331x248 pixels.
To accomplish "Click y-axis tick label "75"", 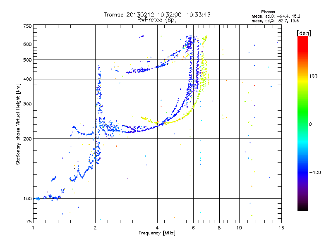I will click(x=29, y=222).
